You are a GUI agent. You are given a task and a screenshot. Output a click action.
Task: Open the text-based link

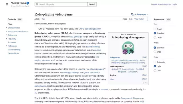pos(104,90)
